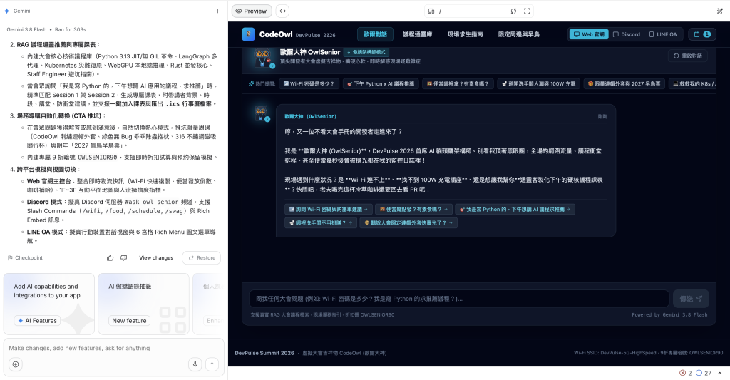Click the error count indicator showing 2
The image size is (730, 380).
685,373
